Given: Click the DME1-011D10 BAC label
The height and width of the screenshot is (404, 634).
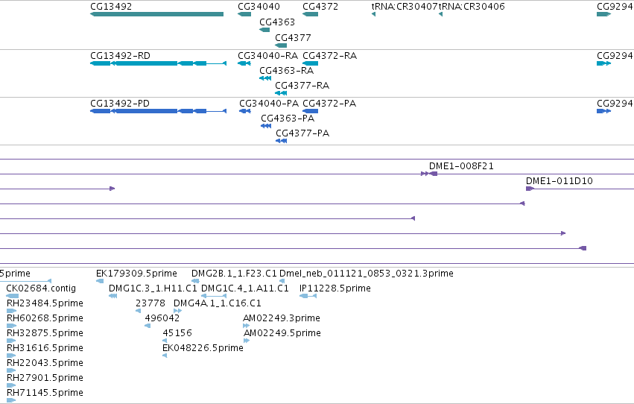Looking at the screenshot, I should (x=559, y=181).
